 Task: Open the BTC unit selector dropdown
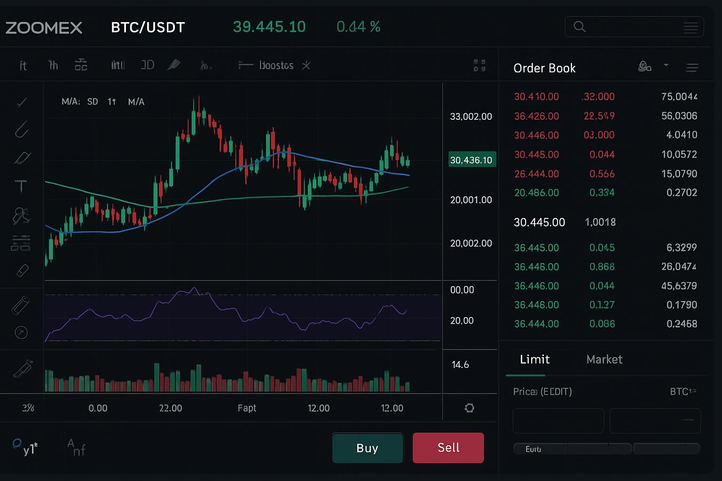683,391
